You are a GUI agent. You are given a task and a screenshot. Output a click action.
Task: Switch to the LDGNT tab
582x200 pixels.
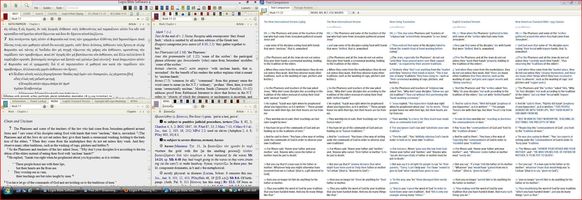pos(27,14)
